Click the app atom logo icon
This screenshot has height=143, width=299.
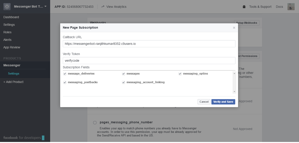tap(7, 7)
